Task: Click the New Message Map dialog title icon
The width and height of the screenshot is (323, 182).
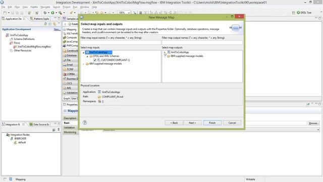Action: [82, 17]
